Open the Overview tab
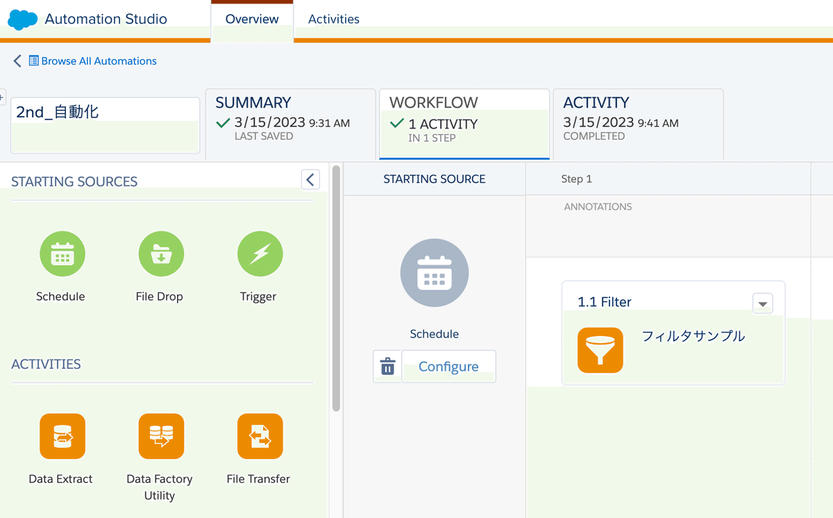Image resolution: width=833 pixels, height=518 pixels. pos(252,19)
